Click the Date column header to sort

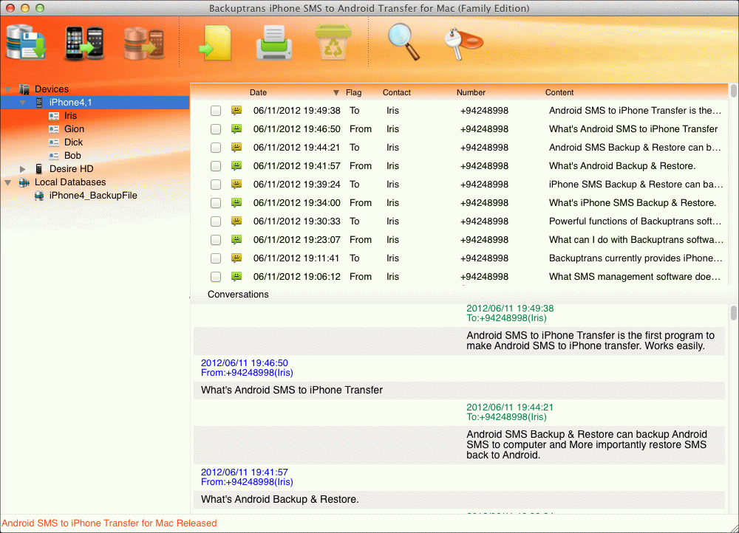pyautogui.click(x=258, y=92)
